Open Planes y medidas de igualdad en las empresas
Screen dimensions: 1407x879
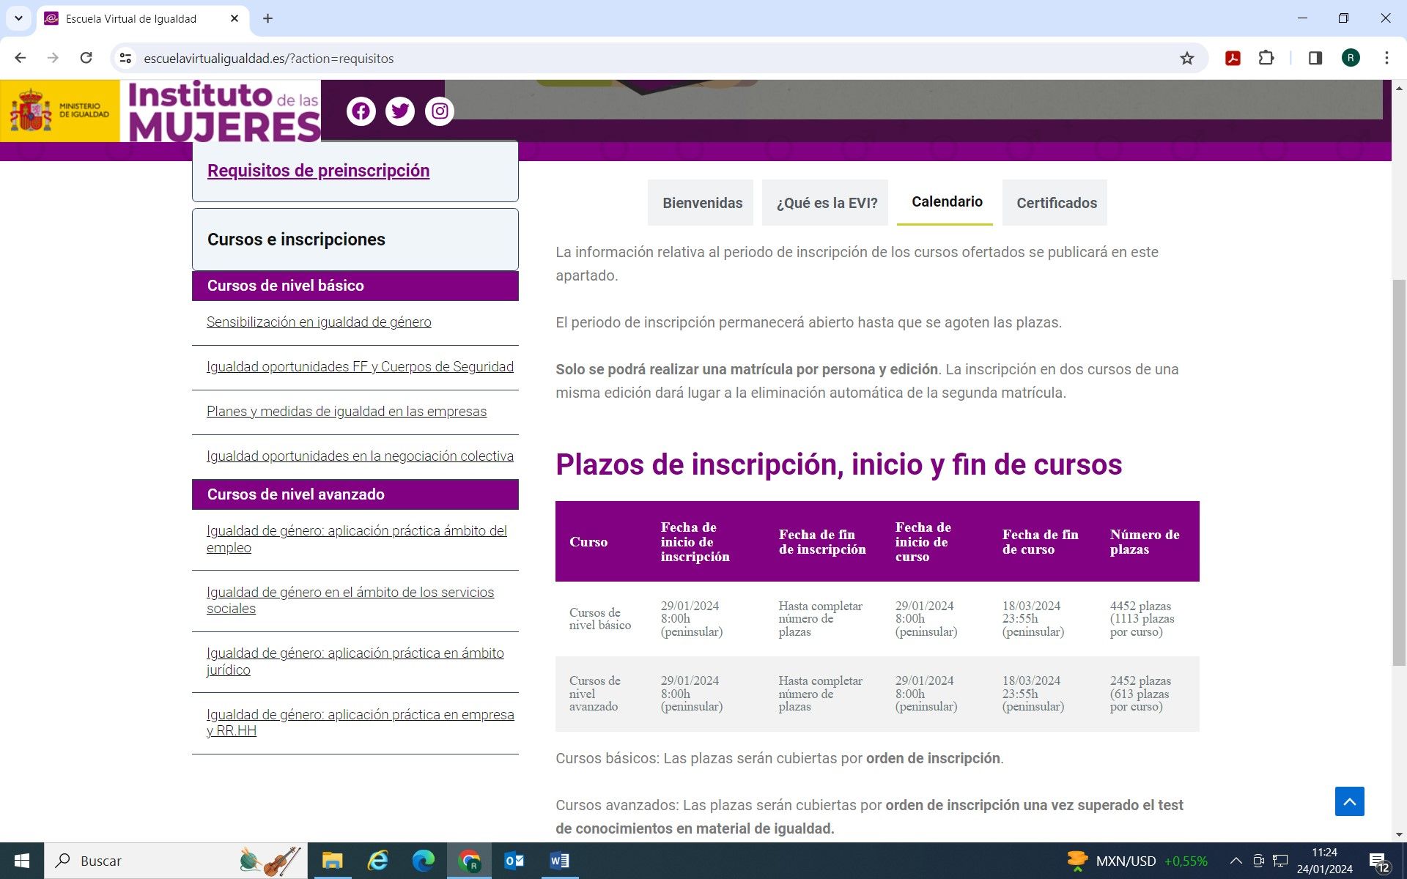tap(347, 412)
